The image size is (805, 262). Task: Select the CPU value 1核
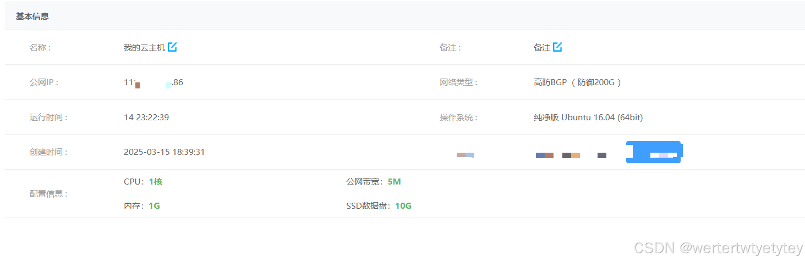point(156,182)
